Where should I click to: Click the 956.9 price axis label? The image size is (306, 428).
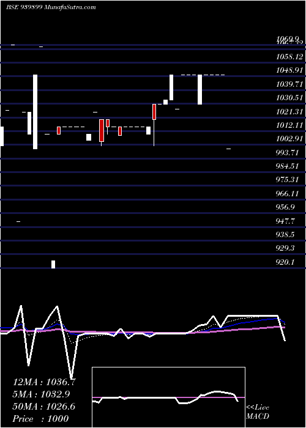[x=286, y=207]
